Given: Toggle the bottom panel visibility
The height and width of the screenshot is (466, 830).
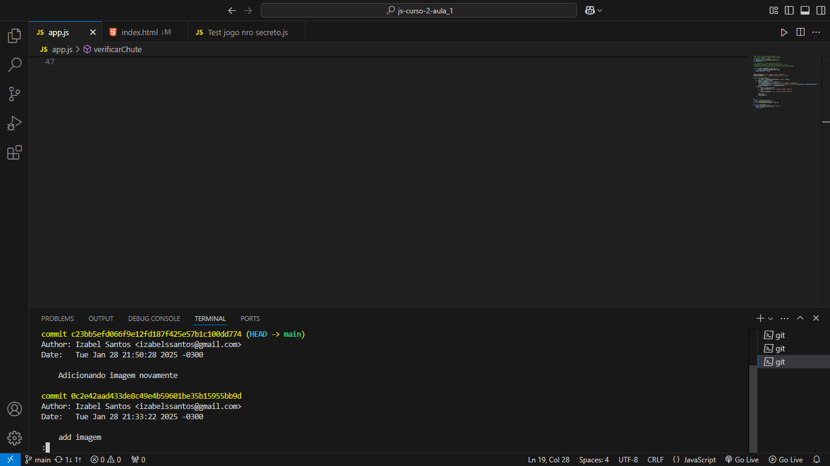Looking at the screenshot, I should [805, 10].
